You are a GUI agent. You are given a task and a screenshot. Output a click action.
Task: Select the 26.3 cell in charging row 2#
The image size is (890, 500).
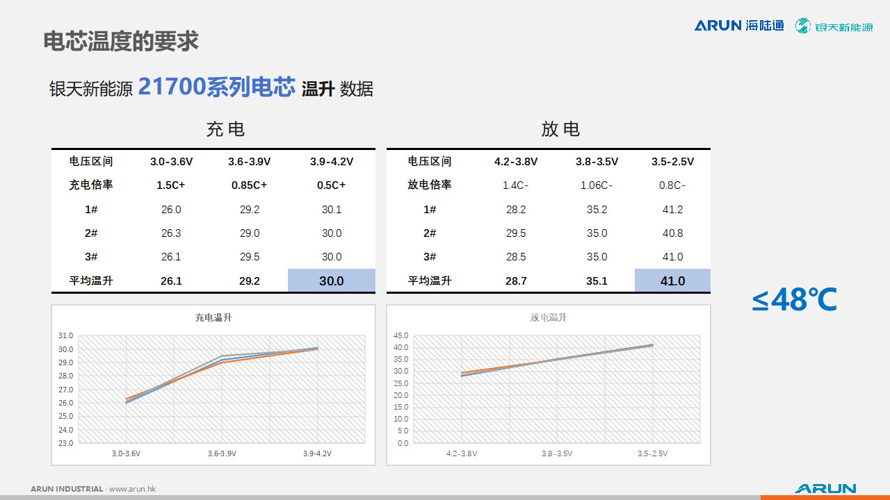(x=171, y=233)
